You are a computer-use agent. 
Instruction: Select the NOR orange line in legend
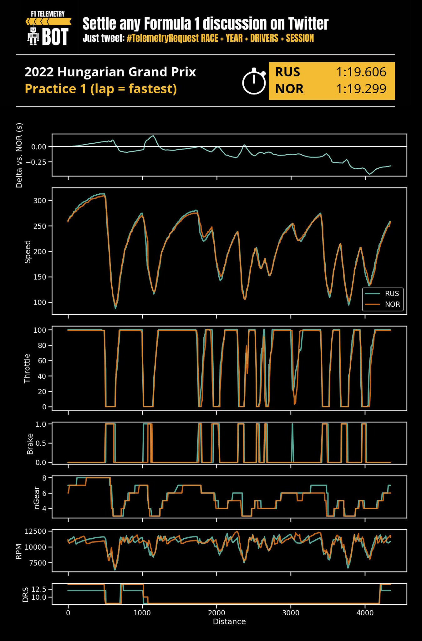point(373,304)
